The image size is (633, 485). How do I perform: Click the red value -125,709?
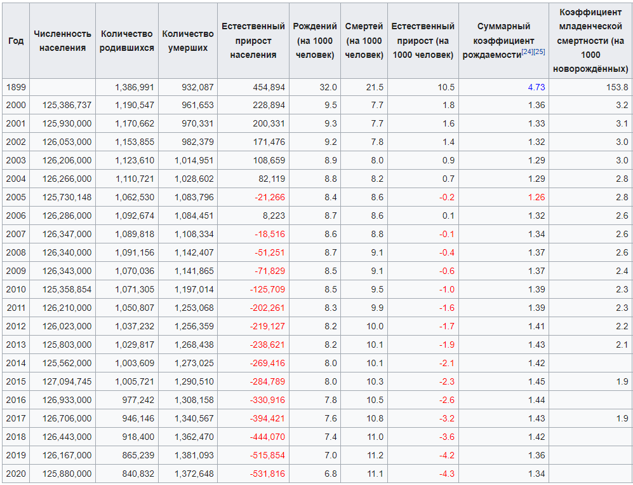pos(268,290)
